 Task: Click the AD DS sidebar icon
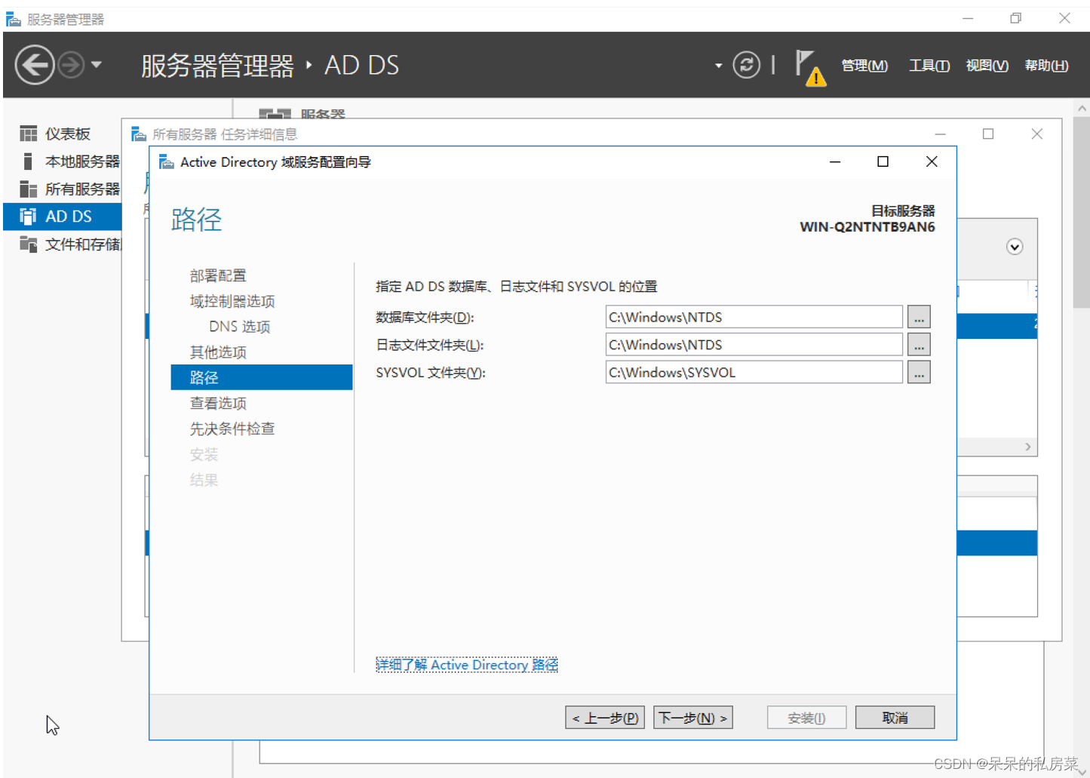29,217
